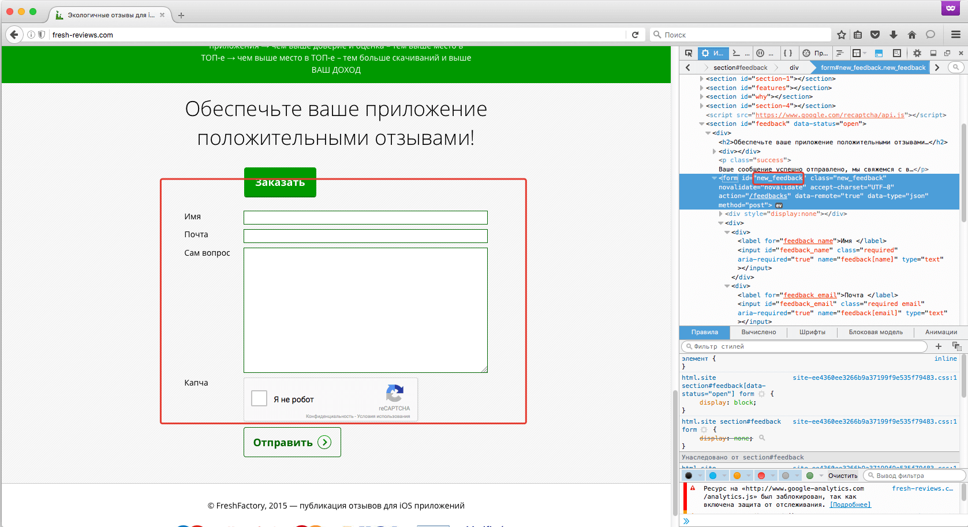
Task: Toggle Network log filter (black dot)
Action: tap(689, 476)
